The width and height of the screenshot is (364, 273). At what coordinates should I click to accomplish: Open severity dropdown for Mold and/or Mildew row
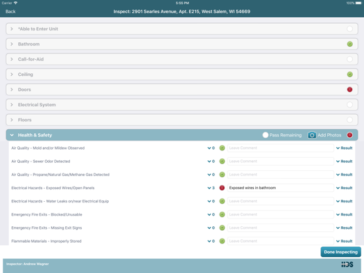coord(211,148)
